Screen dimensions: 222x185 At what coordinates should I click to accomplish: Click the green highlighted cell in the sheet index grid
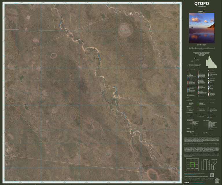pos(192,165)
